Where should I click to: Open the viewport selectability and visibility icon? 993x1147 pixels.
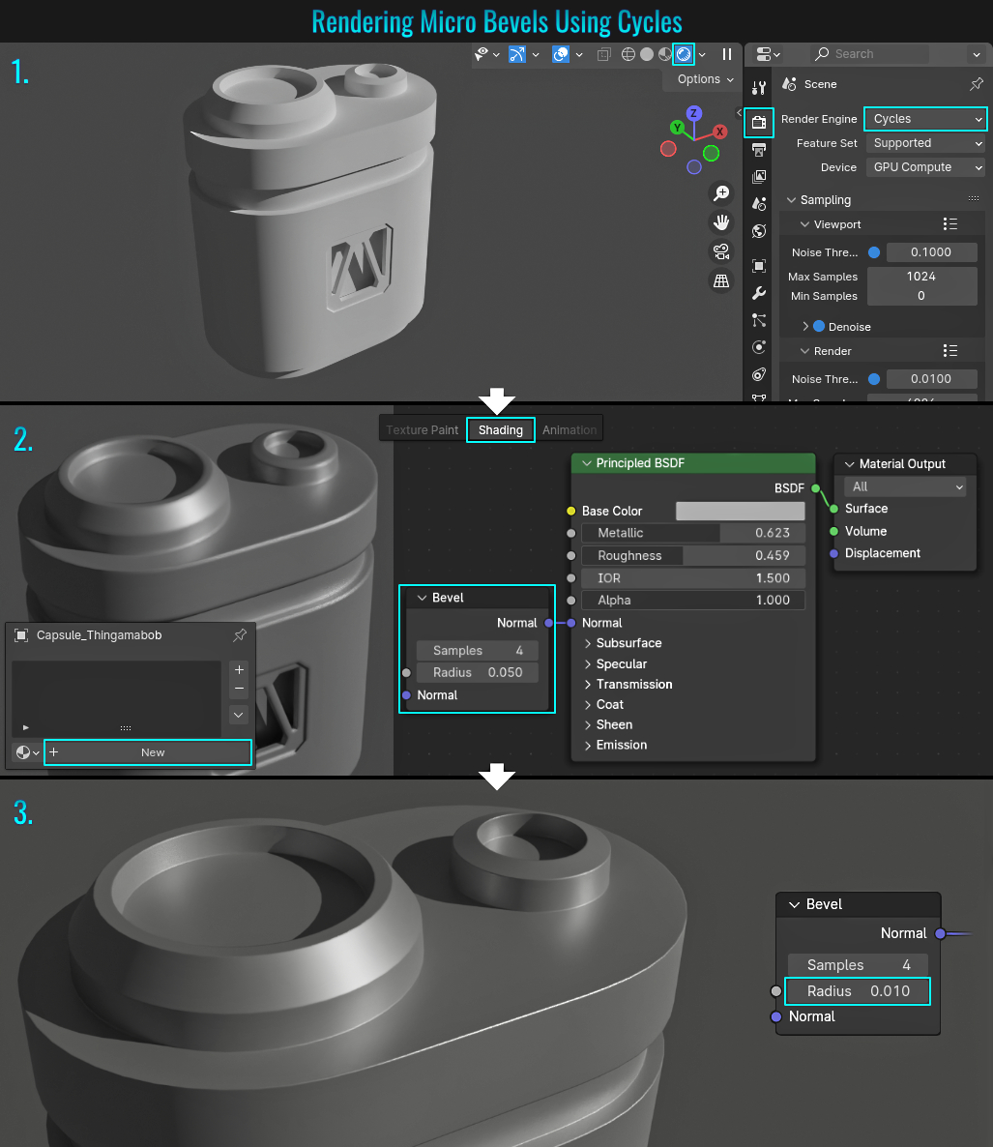pyautogui.click(x=482, y=54)
